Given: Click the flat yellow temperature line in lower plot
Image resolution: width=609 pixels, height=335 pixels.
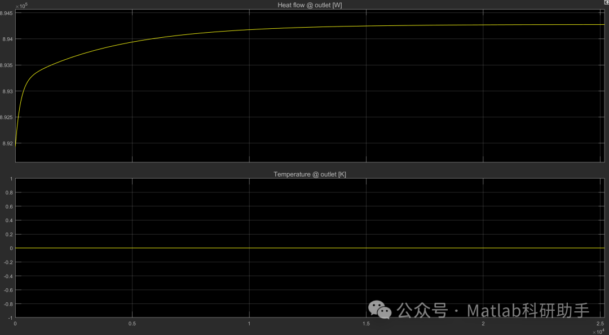Looking at the screenshot, I should (x=310, y=248).
